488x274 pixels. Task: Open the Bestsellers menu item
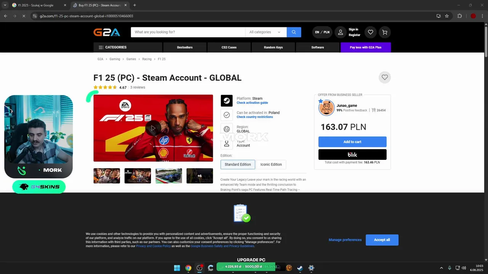click(x=185, y=47)
